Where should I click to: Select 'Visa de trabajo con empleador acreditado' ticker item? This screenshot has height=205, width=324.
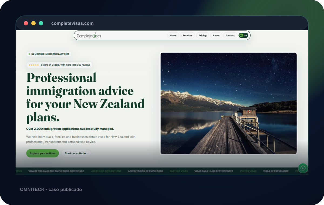(x=56, y=171)
